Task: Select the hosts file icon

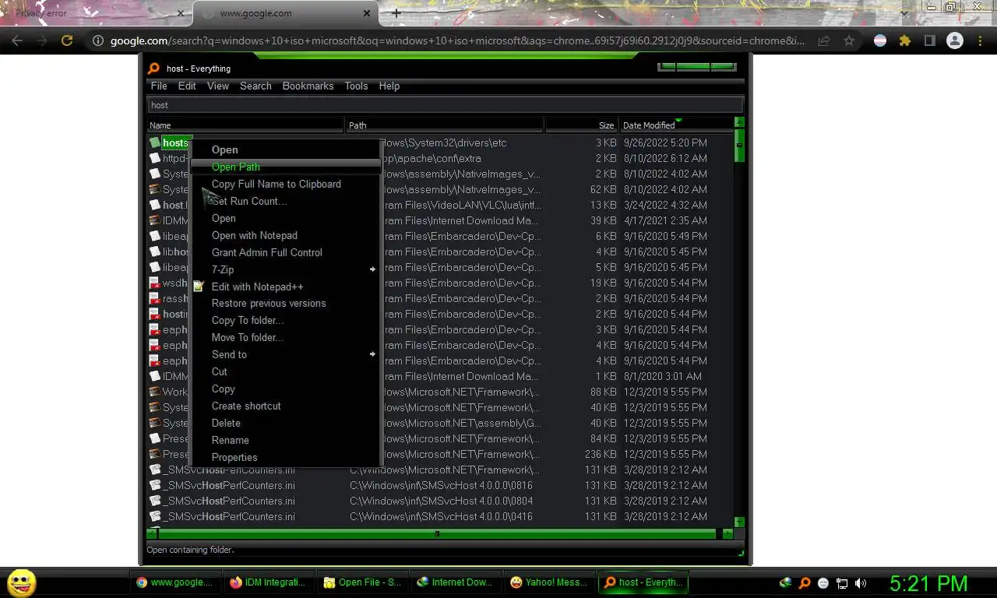Action: [155, 142]
